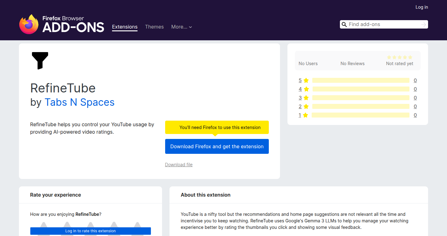
Task: Click the star beside 2 rating row
Action: coord(306,106)
